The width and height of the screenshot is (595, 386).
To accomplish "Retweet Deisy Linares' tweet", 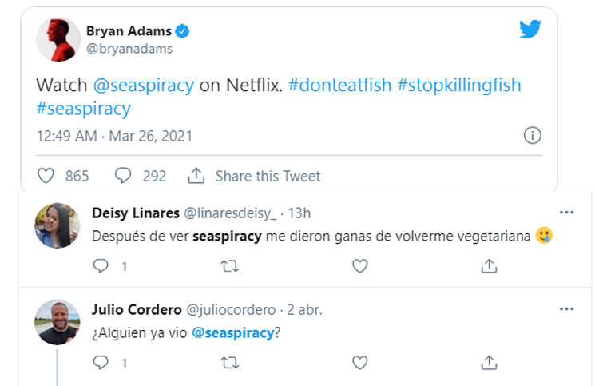I will (230, 266).
